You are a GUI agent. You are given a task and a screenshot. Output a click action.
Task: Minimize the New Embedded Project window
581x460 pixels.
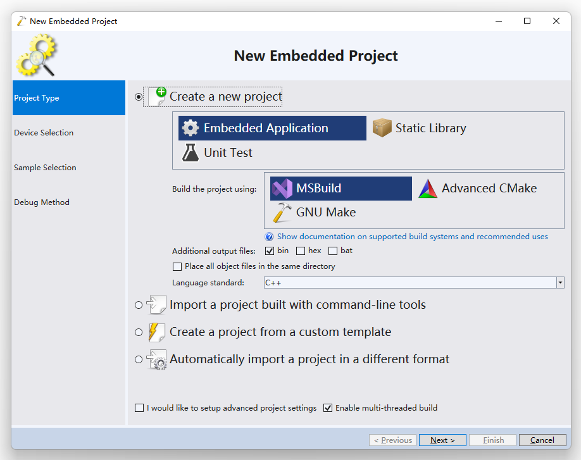coord(499,21)
